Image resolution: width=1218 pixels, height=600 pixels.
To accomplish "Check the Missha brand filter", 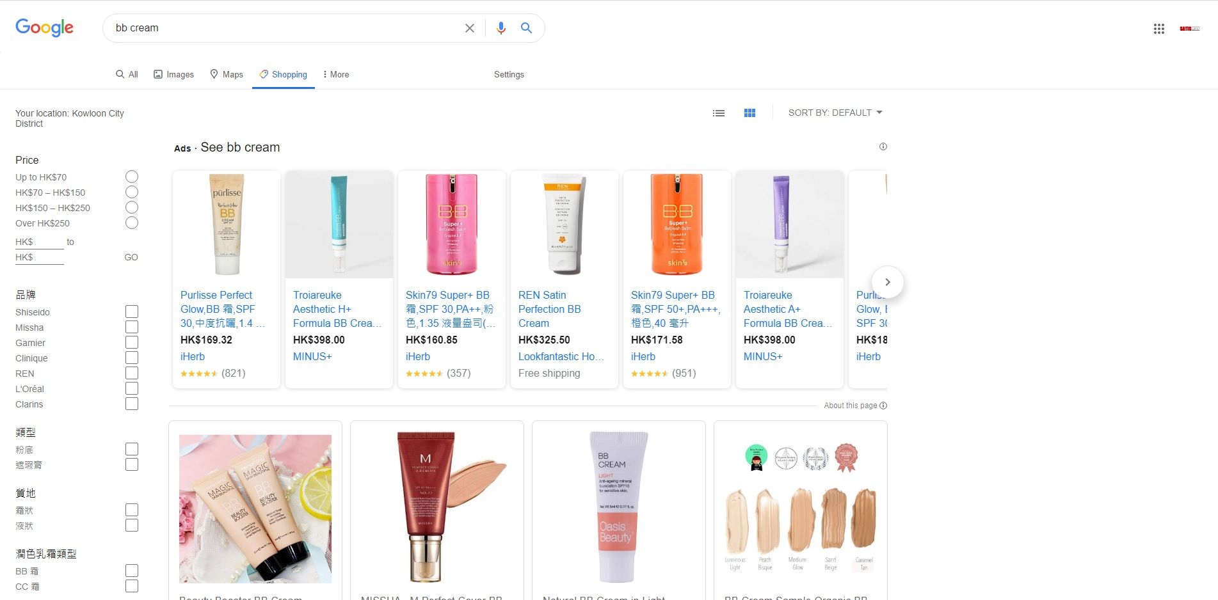I will 132,327.
